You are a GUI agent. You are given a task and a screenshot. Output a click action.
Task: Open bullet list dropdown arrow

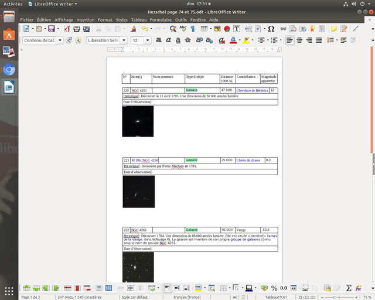268,40
